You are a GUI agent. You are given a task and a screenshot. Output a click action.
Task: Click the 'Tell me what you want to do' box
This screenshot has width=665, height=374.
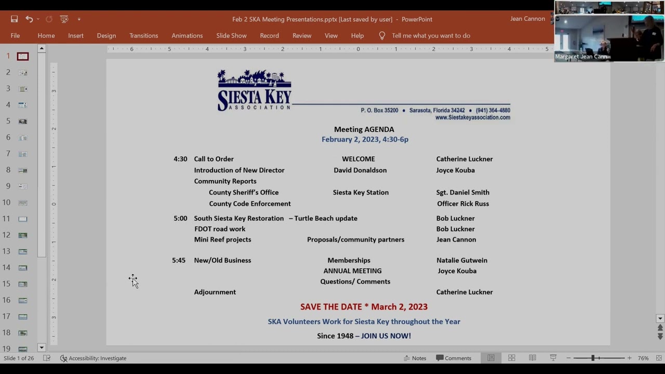(431, 36)
